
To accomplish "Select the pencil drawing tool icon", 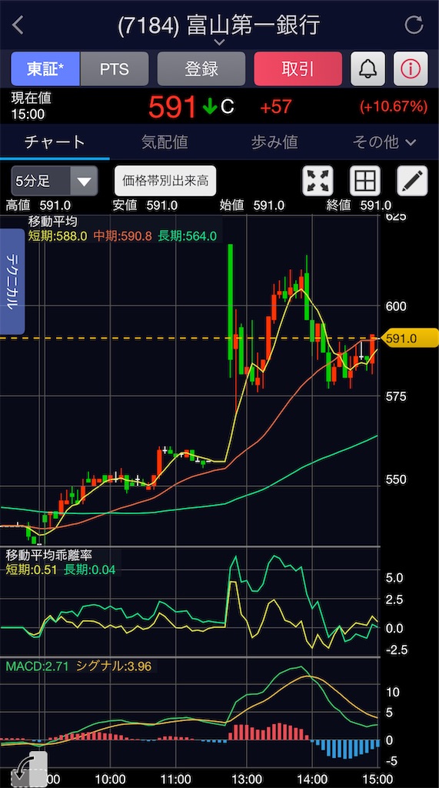I will [412, 180].
